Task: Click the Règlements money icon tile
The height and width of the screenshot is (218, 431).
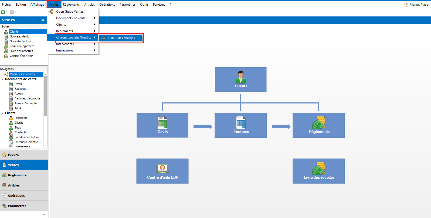Action: (319, 125)
